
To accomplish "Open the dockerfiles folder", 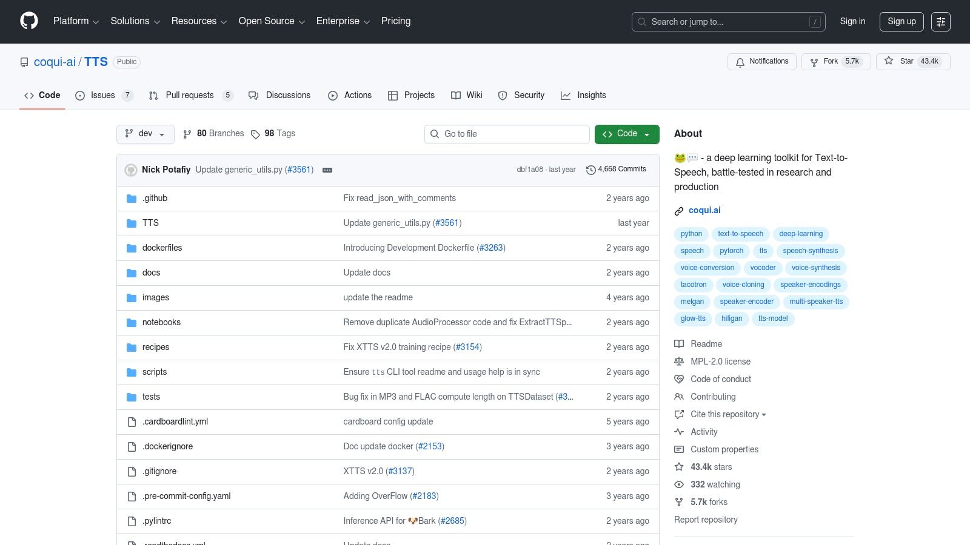I will [x=162, y=248].
